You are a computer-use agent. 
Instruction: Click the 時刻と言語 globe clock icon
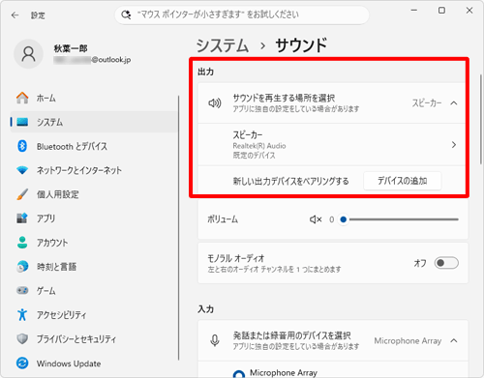coord(22,267)
